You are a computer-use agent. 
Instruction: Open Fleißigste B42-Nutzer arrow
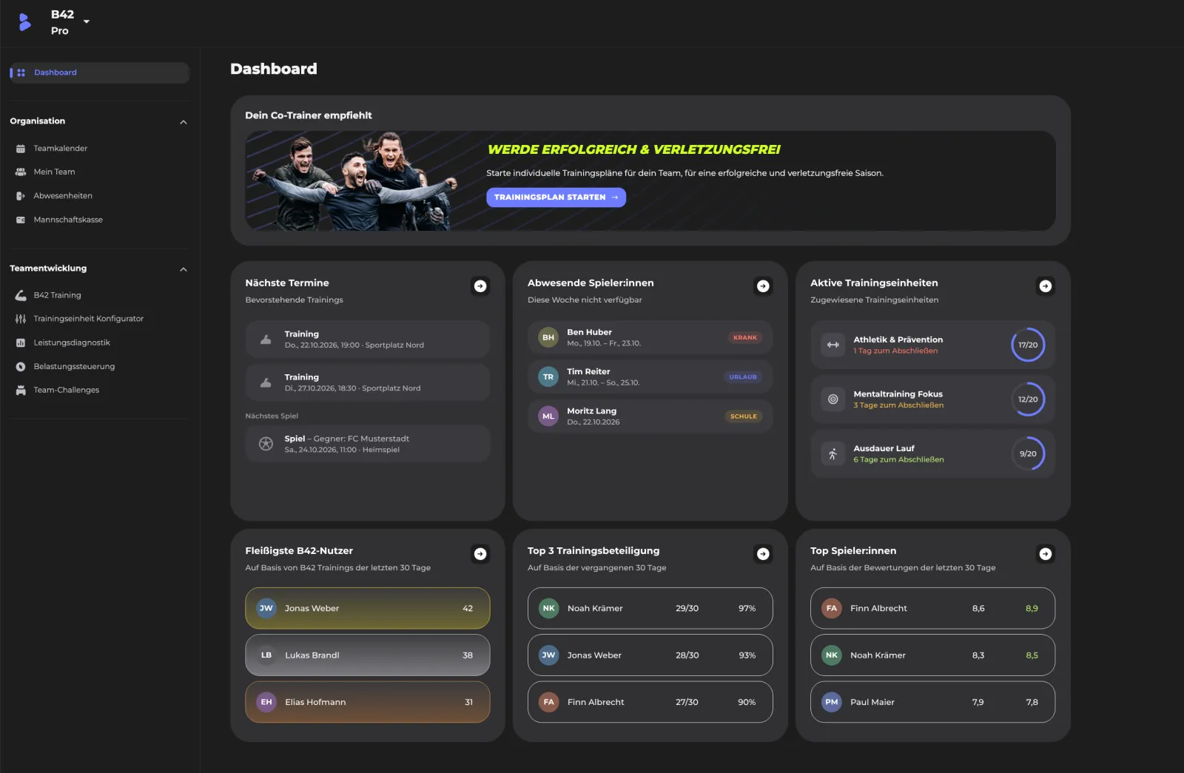[x=480, y=554]
